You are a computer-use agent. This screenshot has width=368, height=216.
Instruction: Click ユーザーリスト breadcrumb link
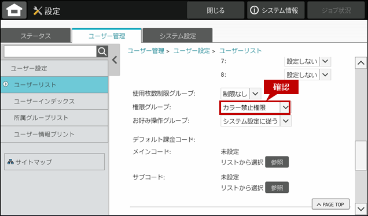240,51
